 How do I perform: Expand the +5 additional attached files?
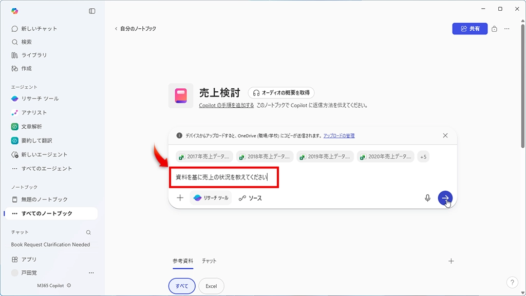pyautogui.click(x=423, y=157)
